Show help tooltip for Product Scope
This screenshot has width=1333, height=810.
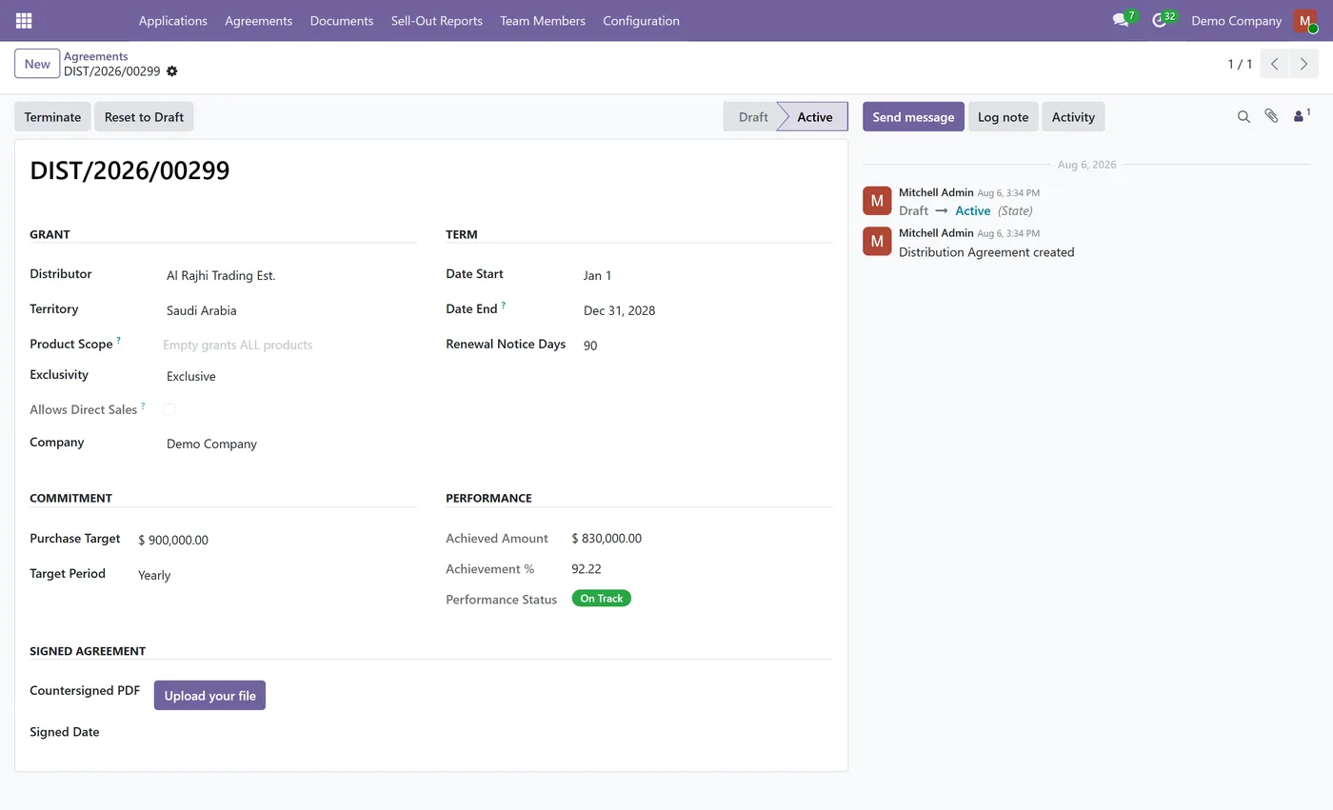coord(119,340)
